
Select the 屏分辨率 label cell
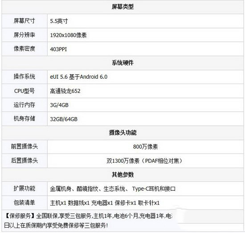(x=24, y=35)
